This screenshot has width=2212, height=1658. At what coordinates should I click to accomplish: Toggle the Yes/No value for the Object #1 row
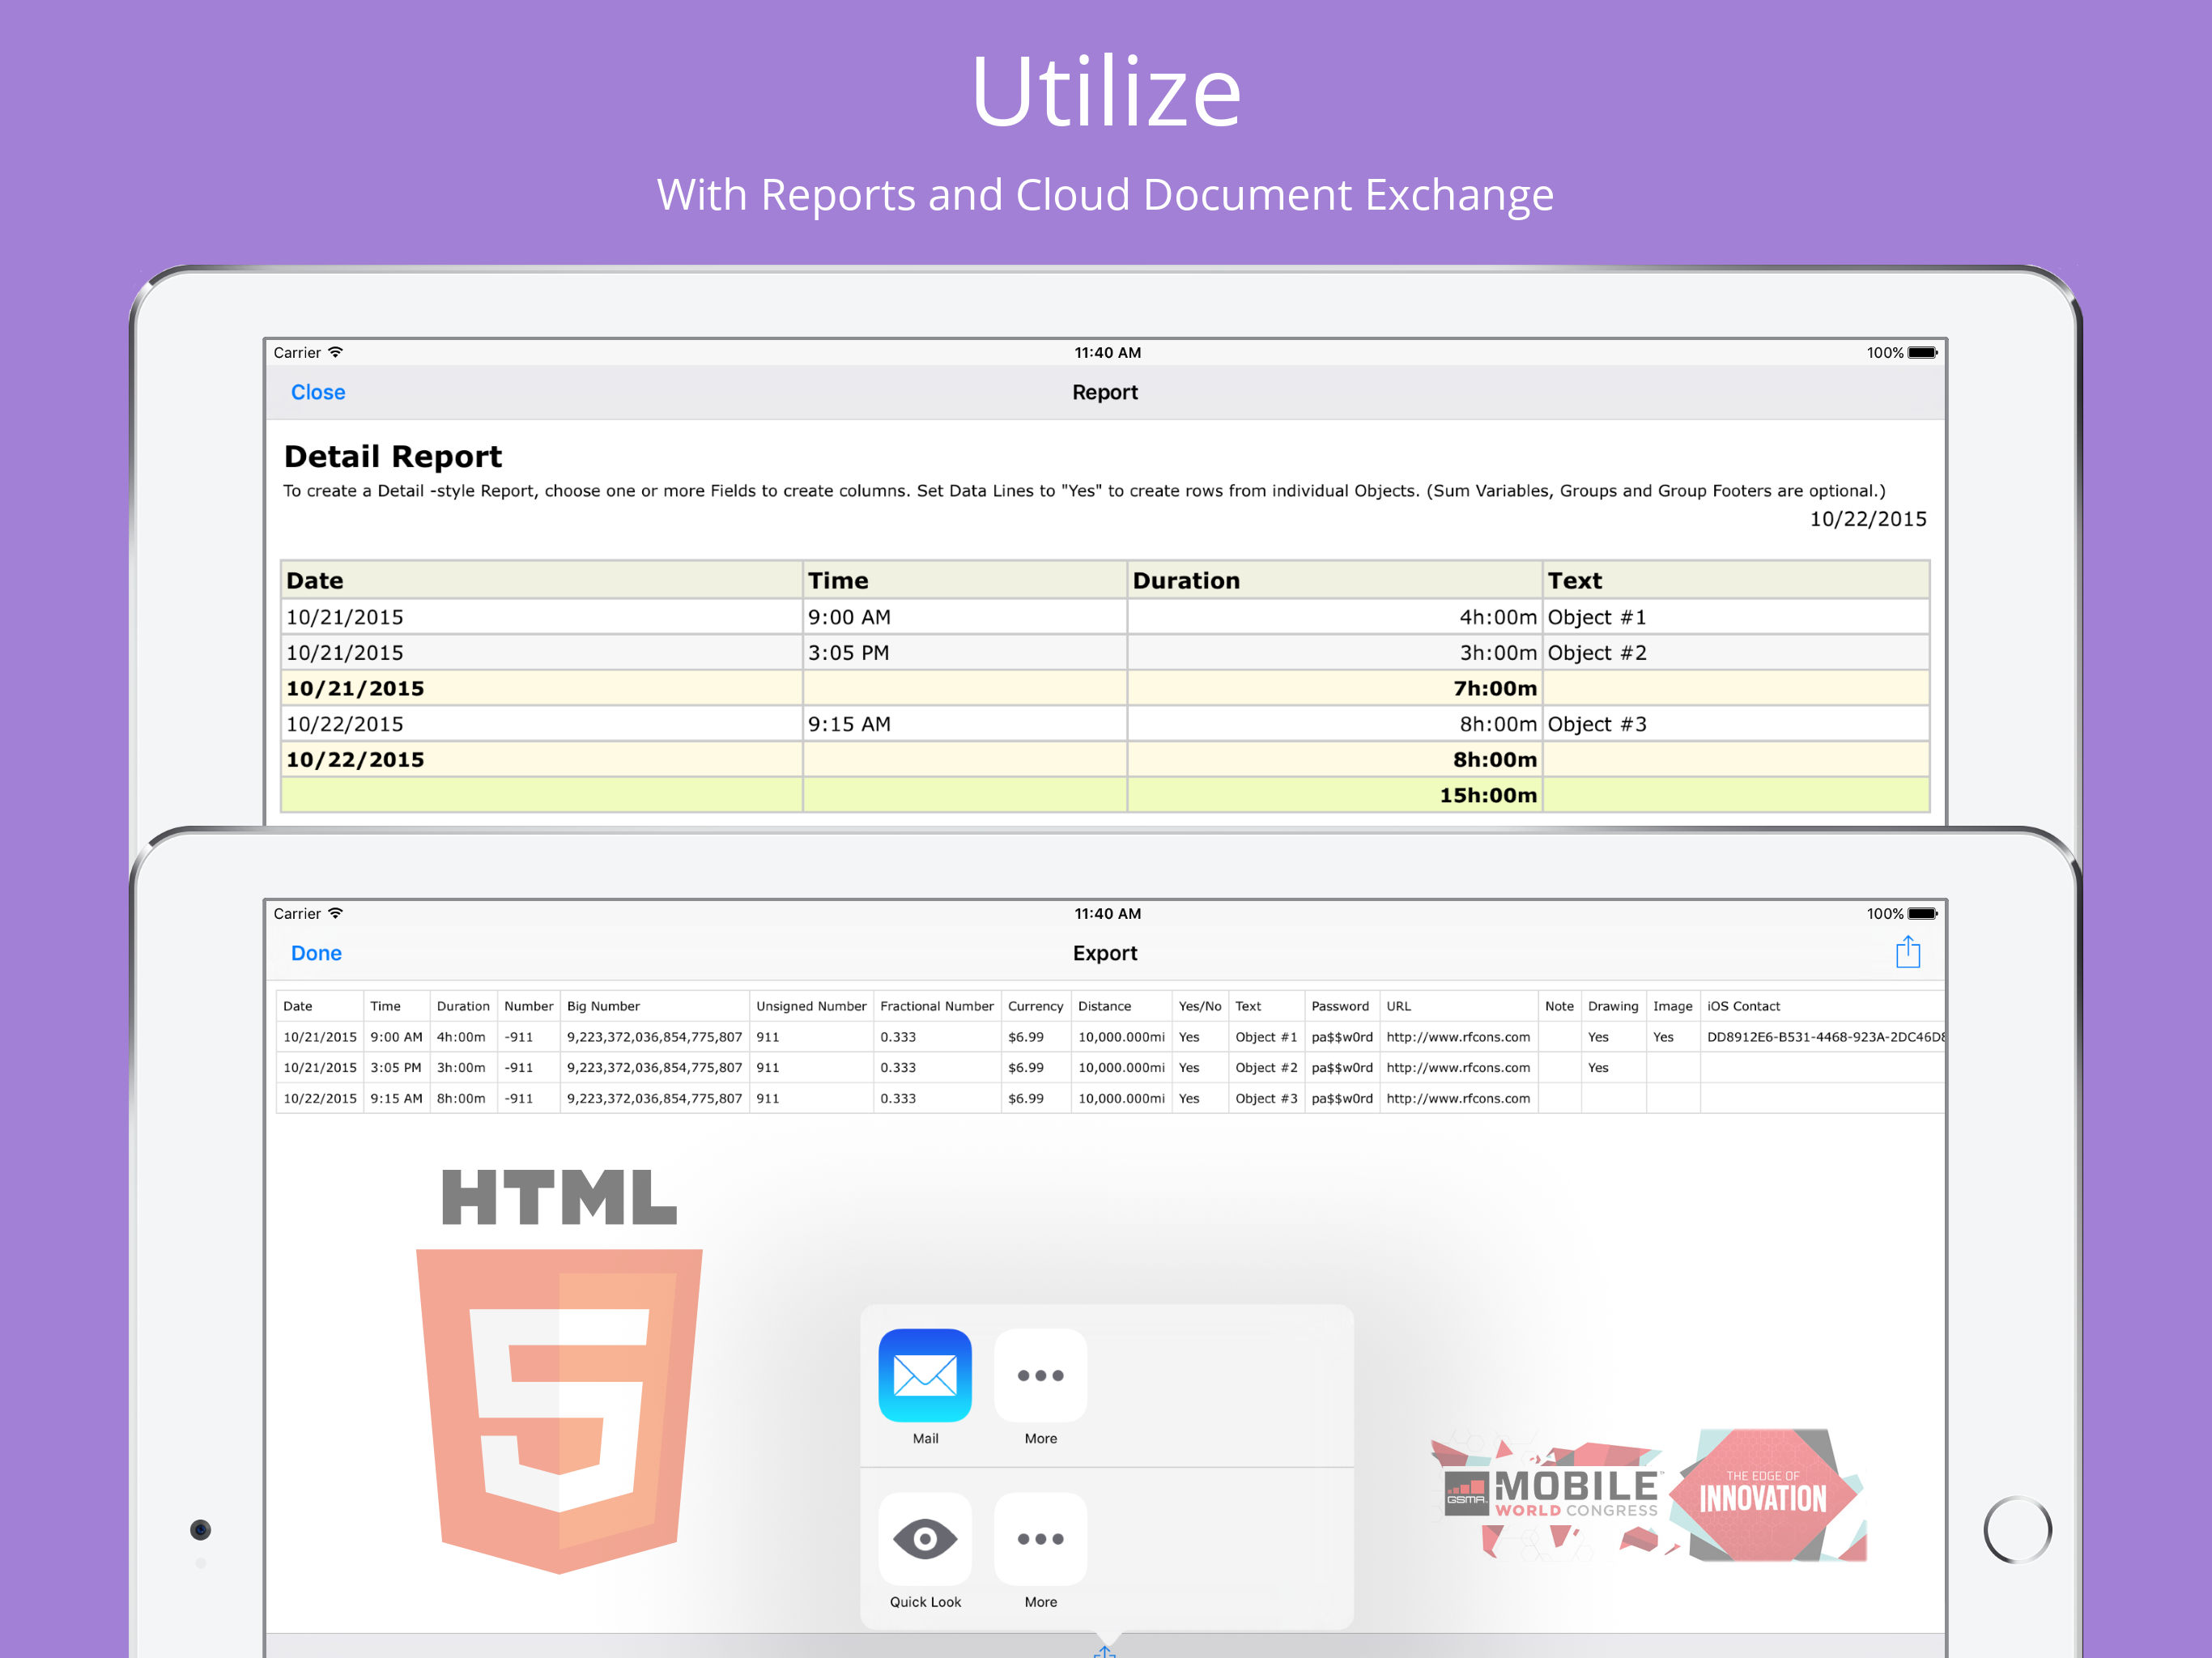coord(1190,1037)
